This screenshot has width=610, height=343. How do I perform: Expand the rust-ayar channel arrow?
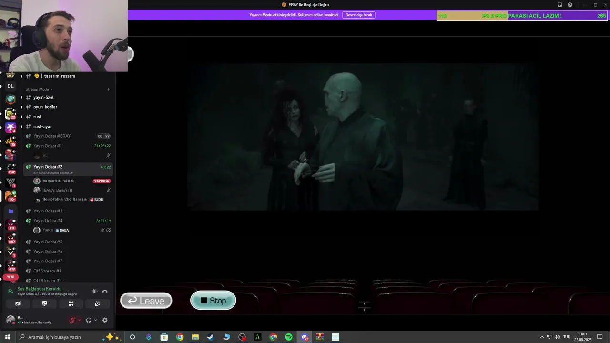pyautogui.click(x=21, y=126)
